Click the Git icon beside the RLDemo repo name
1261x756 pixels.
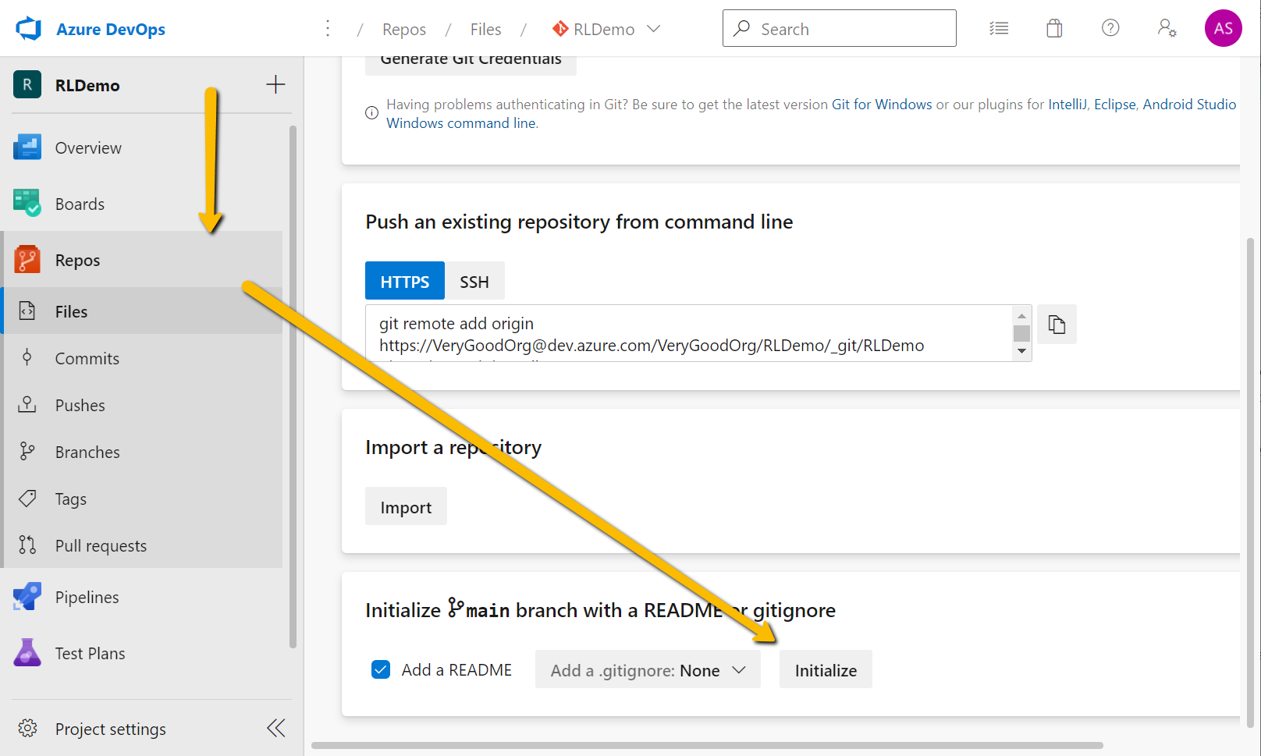560,29
